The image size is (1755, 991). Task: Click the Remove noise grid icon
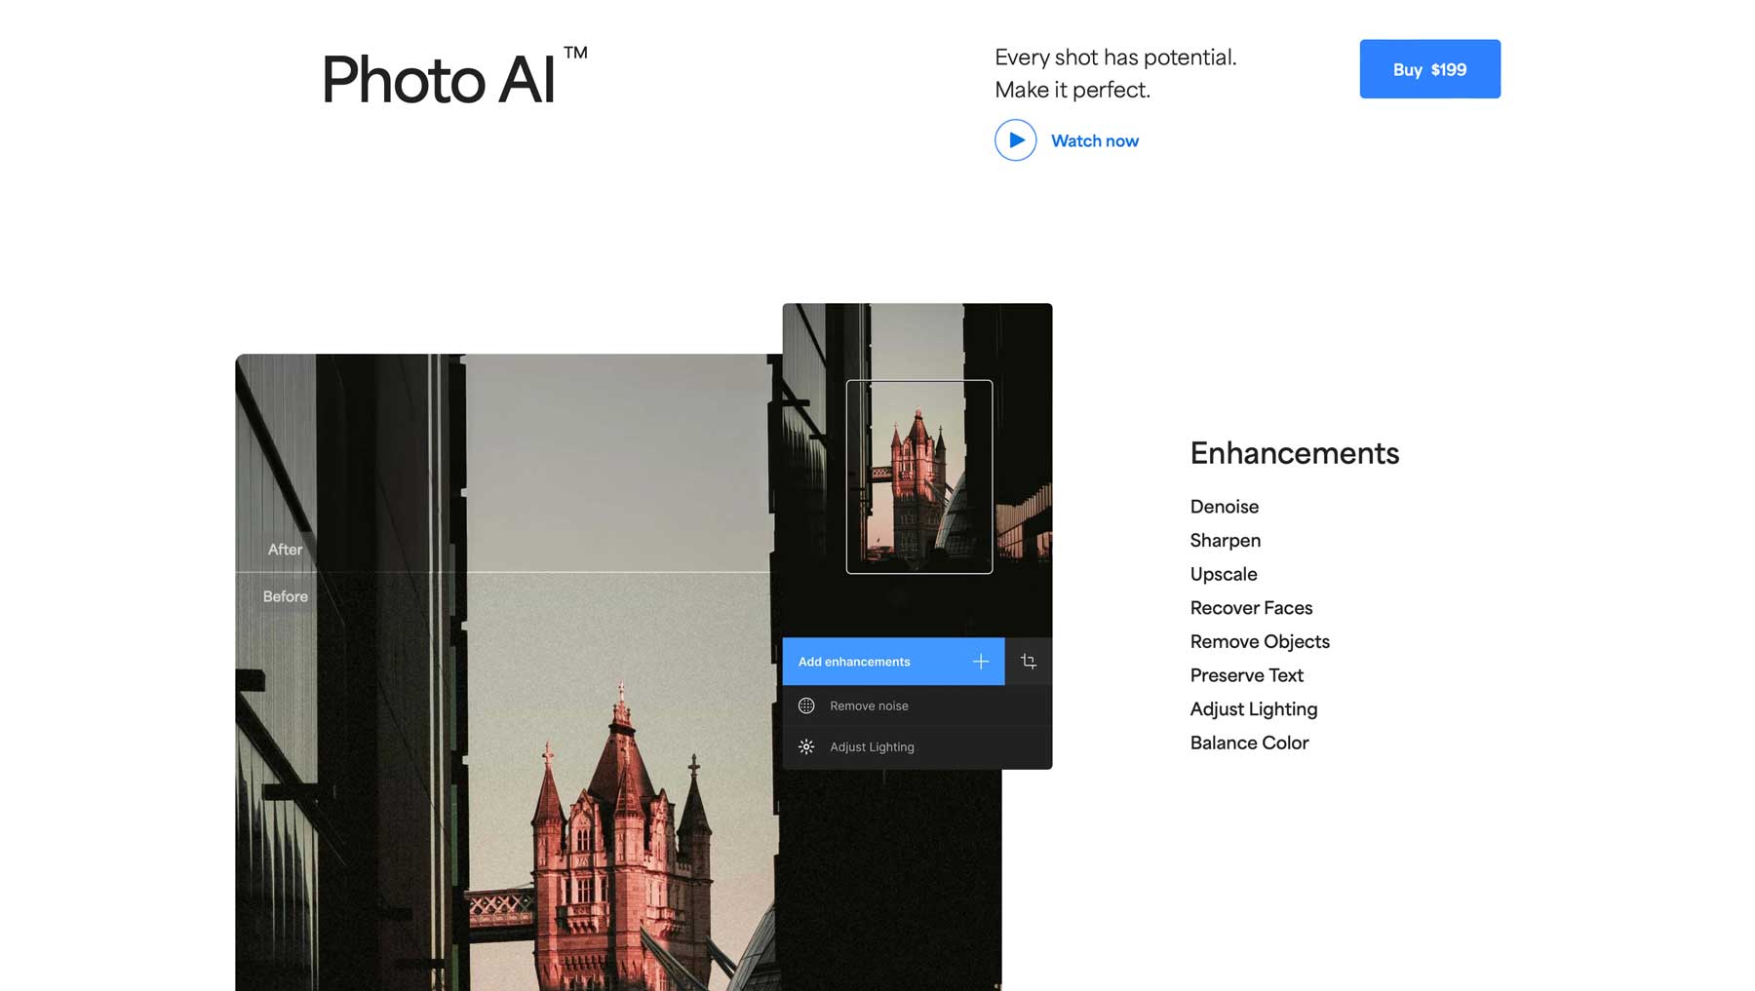coord(807,705)
